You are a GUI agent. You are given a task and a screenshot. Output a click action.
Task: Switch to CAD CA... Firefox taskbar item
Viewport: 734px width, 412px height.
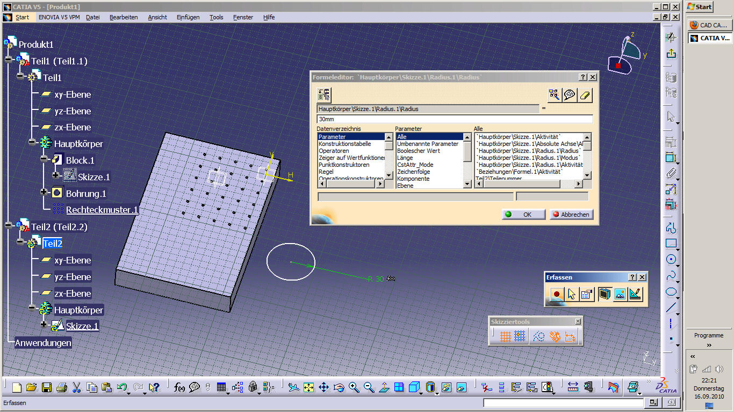point(709,25)
